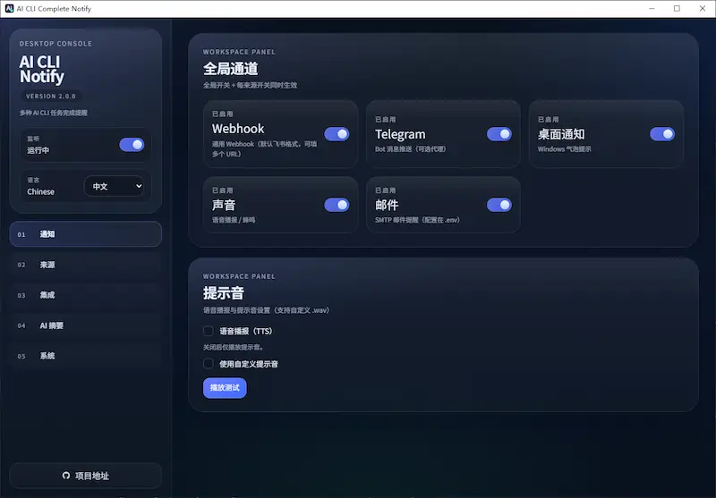Select the 01 通知 navigation item
The height and width of the screenshot is (498, 716).
click(x=85, y=234)
